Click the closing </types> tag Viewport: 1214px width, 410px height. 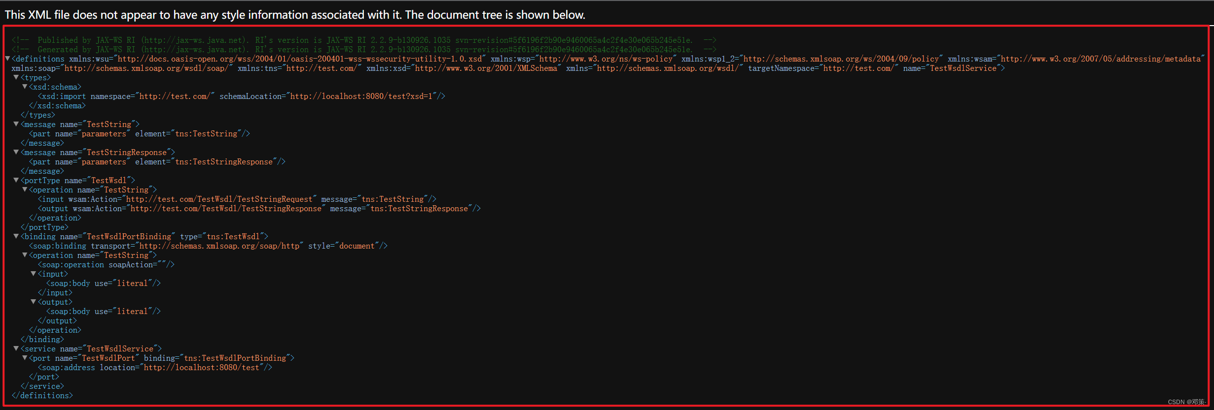pyautogui.click(x=38, y=115)
